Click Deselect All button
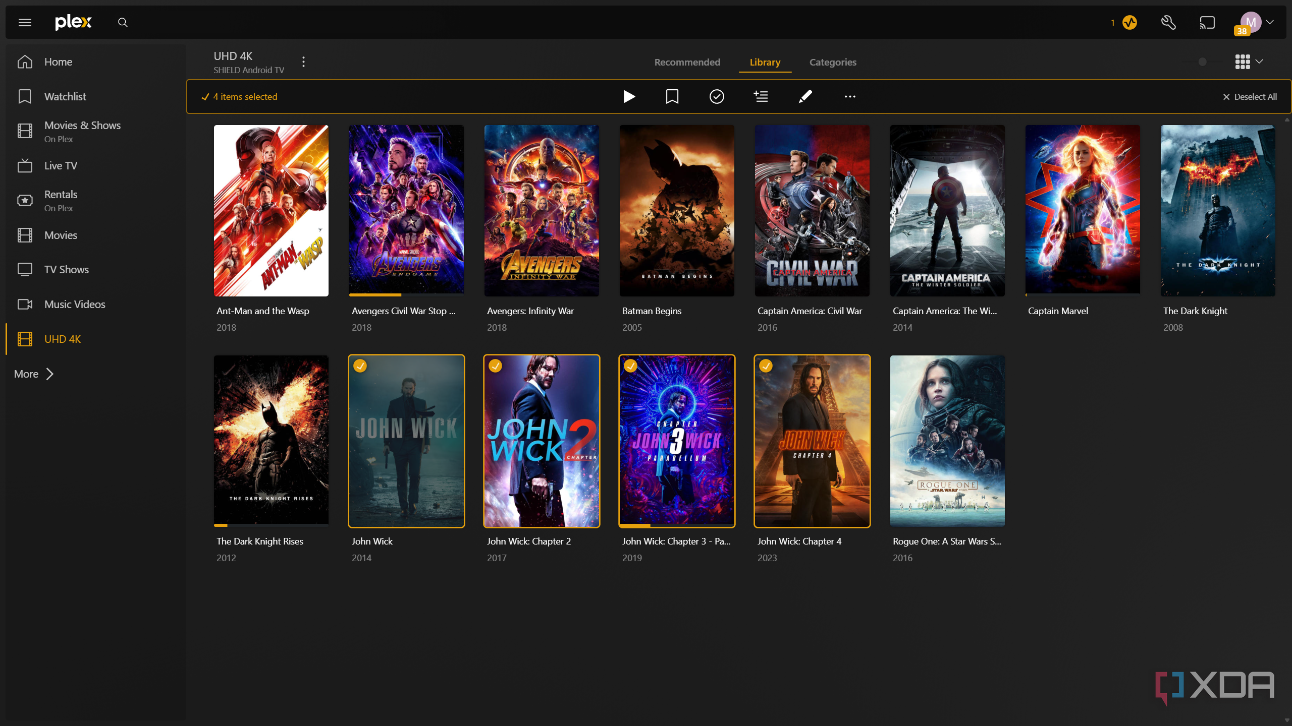This screenshot has height=726, width=1292. click(1250, 97)
